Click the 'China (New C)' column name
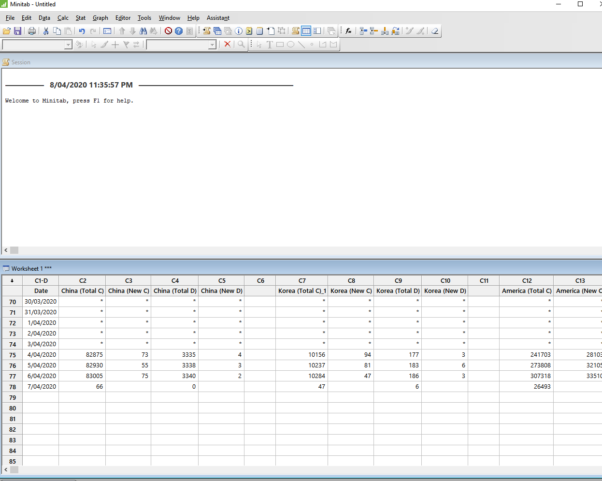602x481 pixels. pos(129,291)
